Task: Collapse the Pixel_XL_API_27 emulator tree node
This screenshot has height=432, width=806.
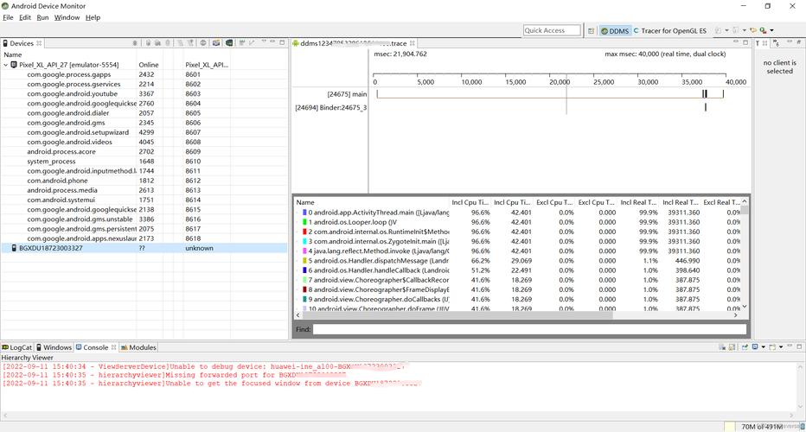Action: tap(6, 65)
